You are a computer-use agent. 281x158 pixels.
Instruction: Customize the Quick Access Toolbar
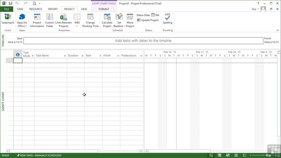[40, 4]
